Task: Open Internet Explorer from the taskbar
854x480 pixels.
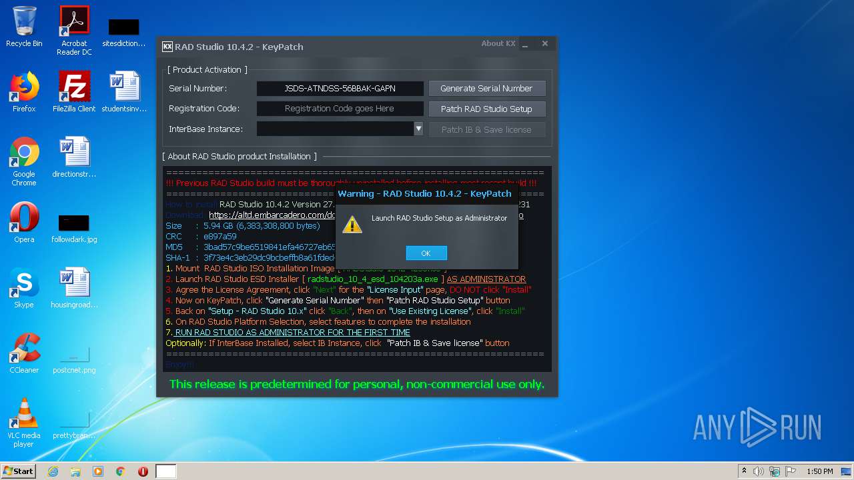Action: [53, 471]
